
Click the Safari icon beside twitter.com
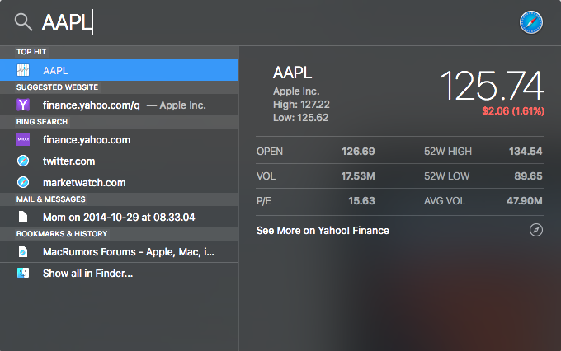point(23,161)
